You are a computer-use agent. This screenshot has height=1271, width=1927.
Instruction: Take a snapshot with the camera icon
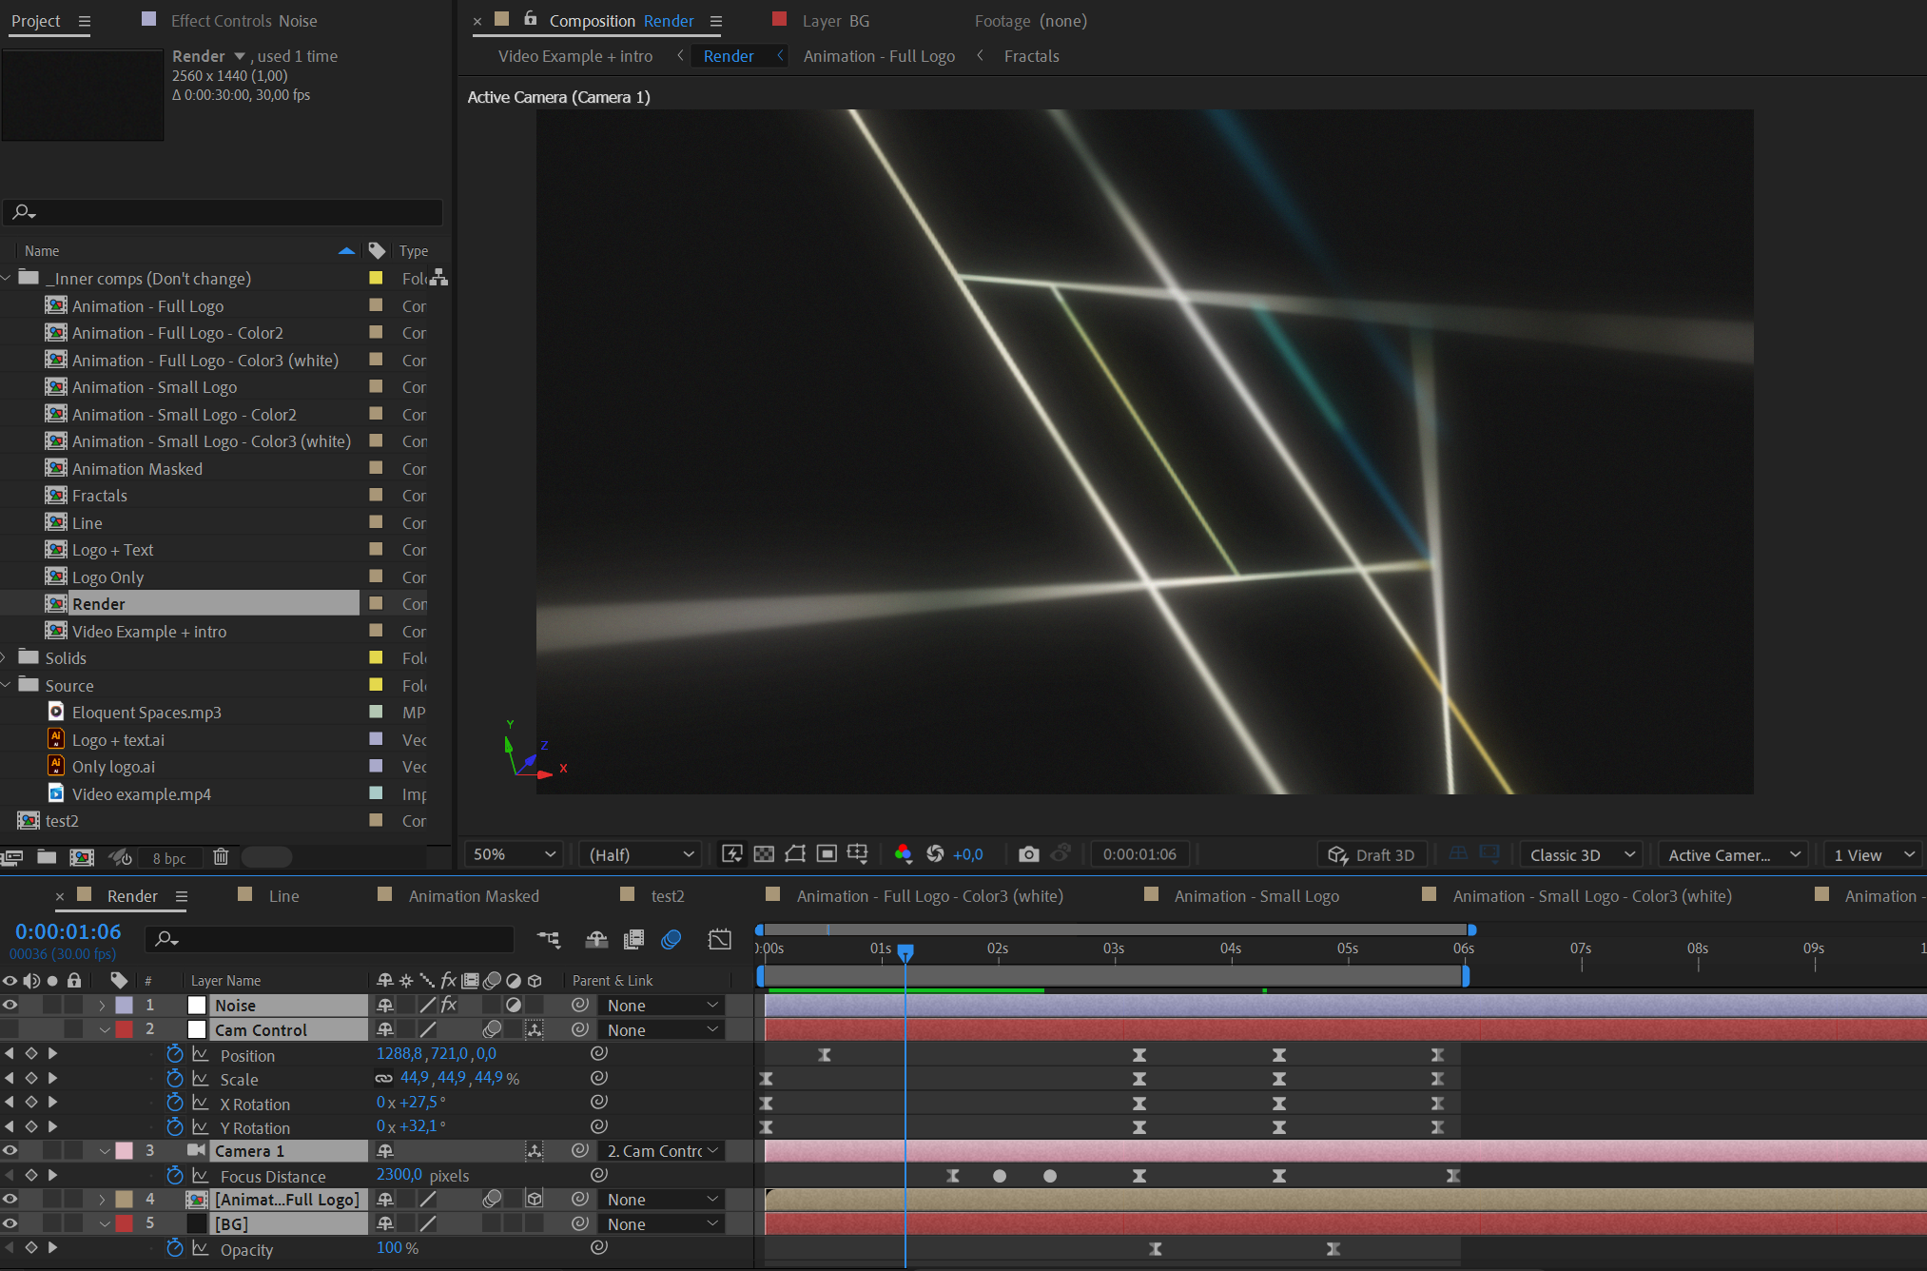[x=1028, y=854]
